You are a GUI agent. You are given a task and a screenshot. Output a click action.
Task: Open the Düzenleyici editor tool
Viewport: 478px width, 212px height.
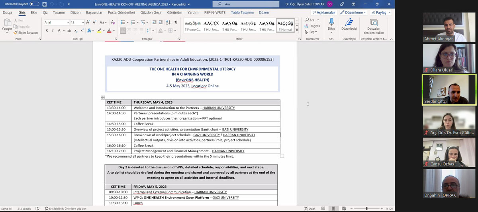pos(349,22)
